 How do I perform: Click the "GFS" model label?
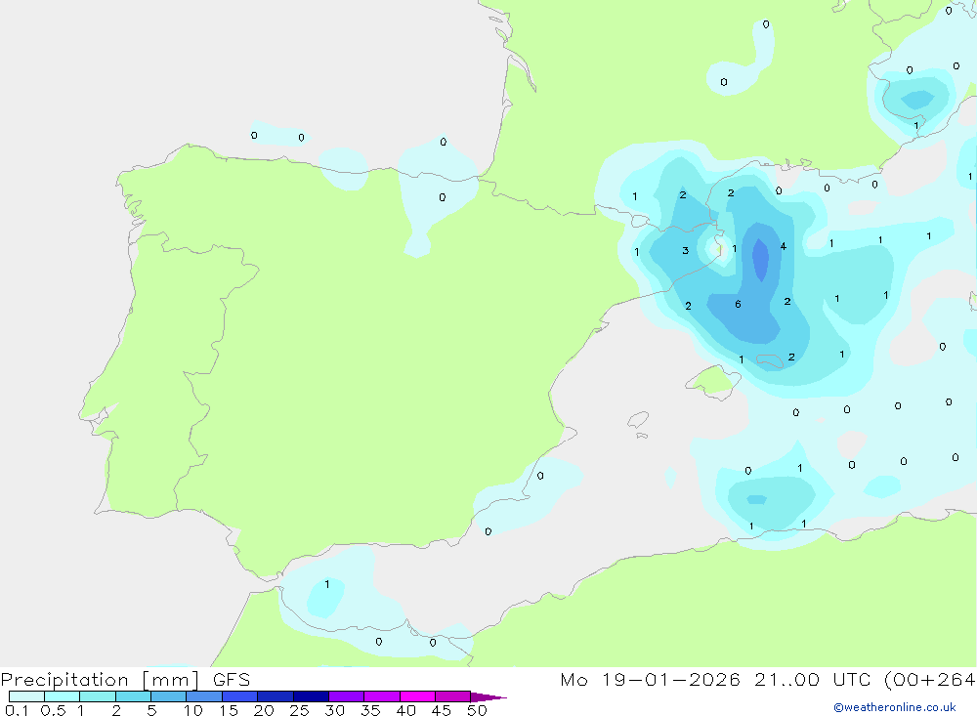232,680
